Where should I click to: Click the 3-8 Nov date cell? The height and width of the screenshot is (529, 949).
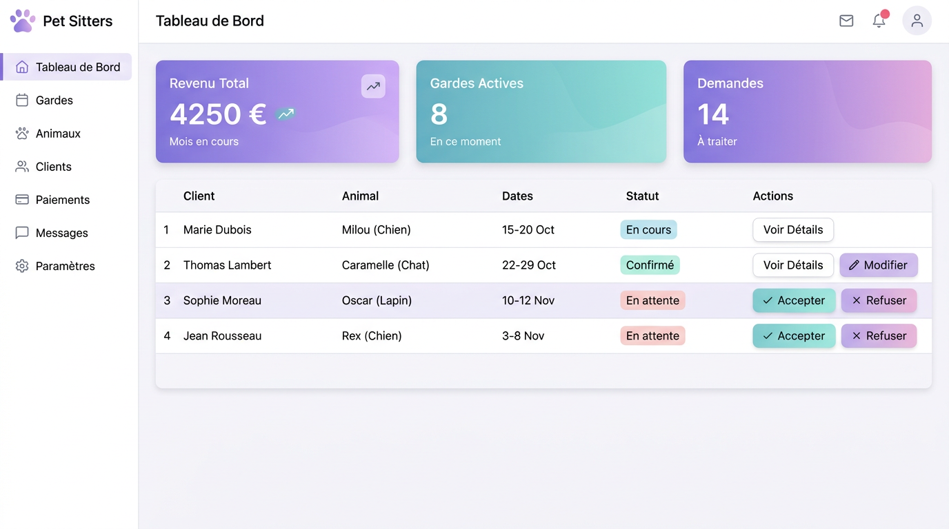[x=523, y=335]
